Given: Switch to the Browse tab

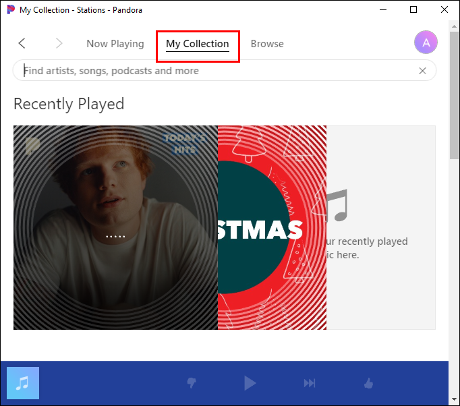Looking at the screenshot, I should [x=267, y=44].
